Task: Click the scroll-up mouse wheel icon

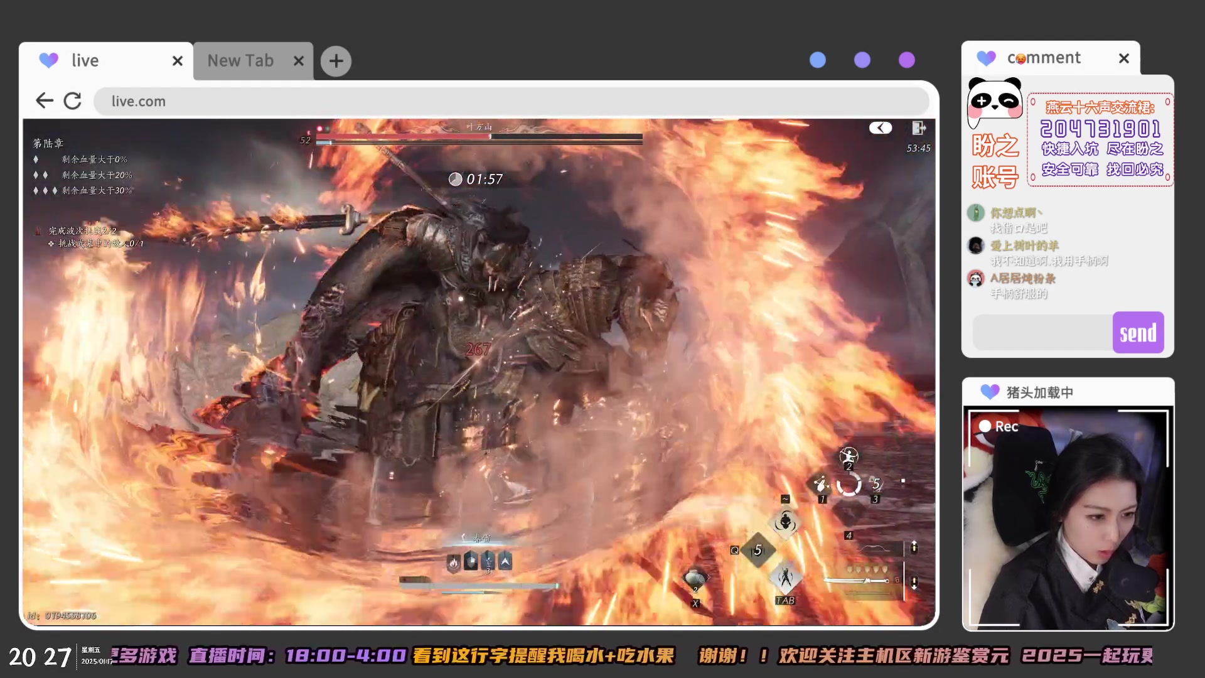Action: (914, 547)
